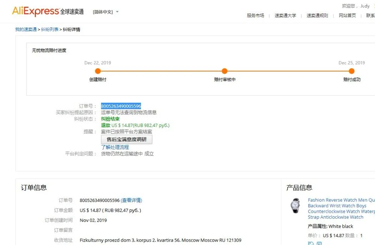Click the 订单信息 section heading
375x245 pixels.
tap(34, 188)
